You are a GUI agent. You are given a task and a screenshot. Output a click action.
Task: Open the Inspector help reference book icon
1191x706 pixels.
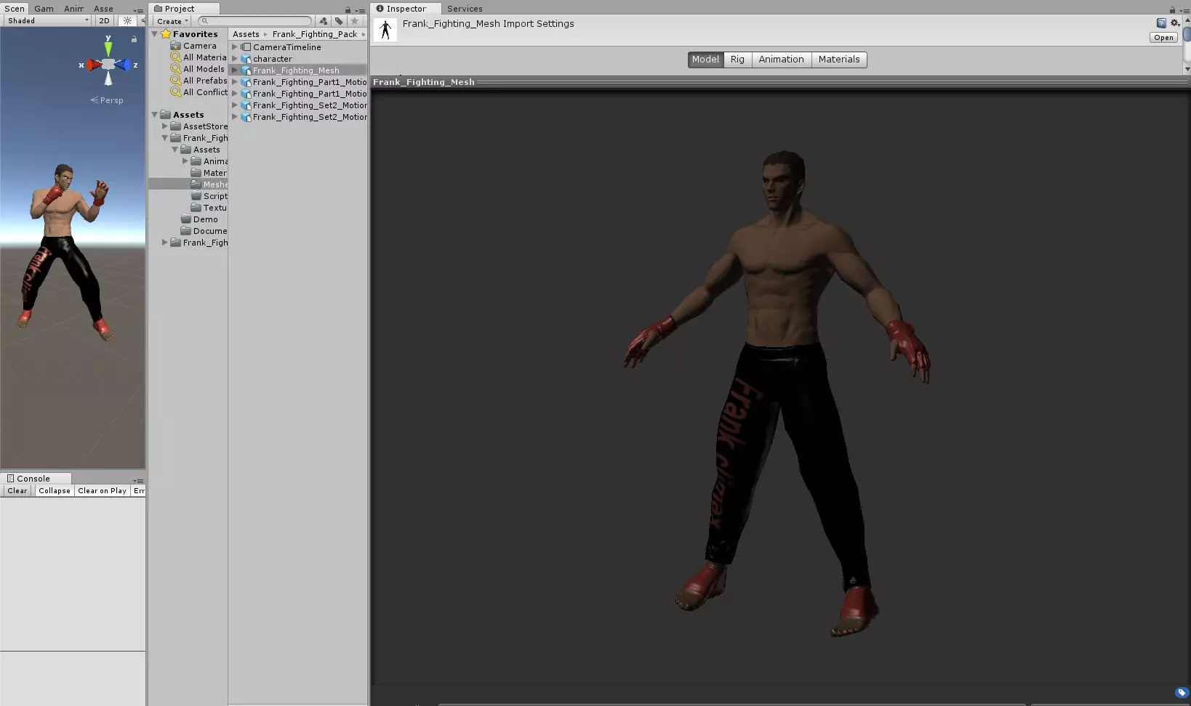click(1161, 23)
